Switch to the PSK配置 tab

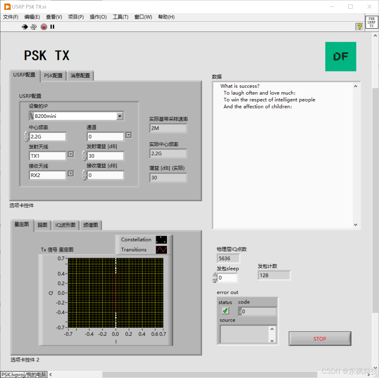(53, 76)
